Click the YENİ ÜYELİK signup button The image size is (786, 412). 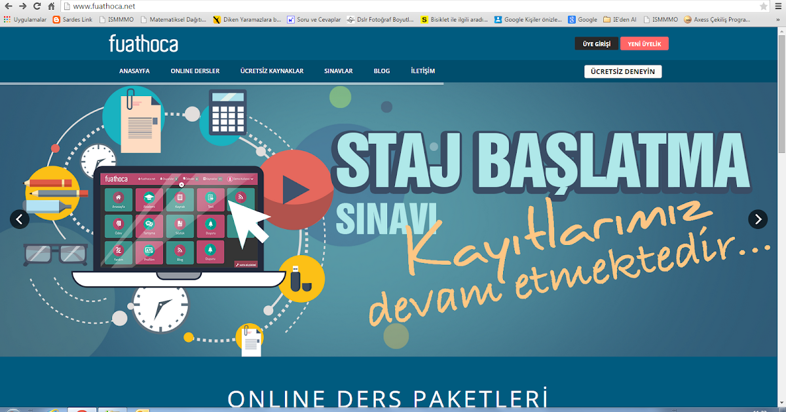point(645,44)
